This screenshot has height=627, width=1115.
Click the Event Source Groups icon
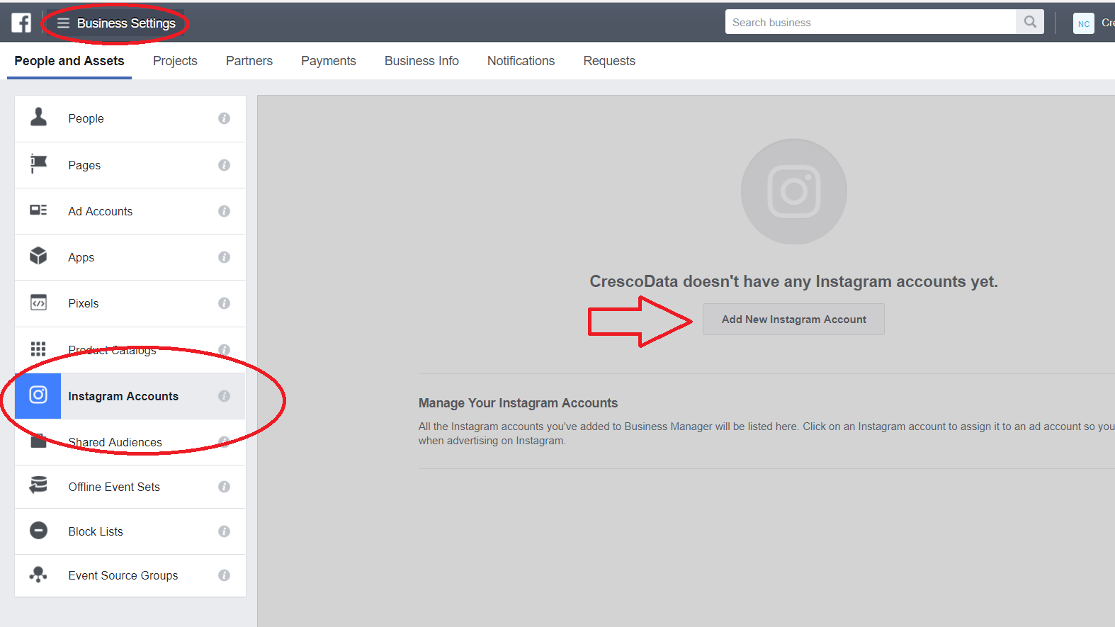(38, 575)
